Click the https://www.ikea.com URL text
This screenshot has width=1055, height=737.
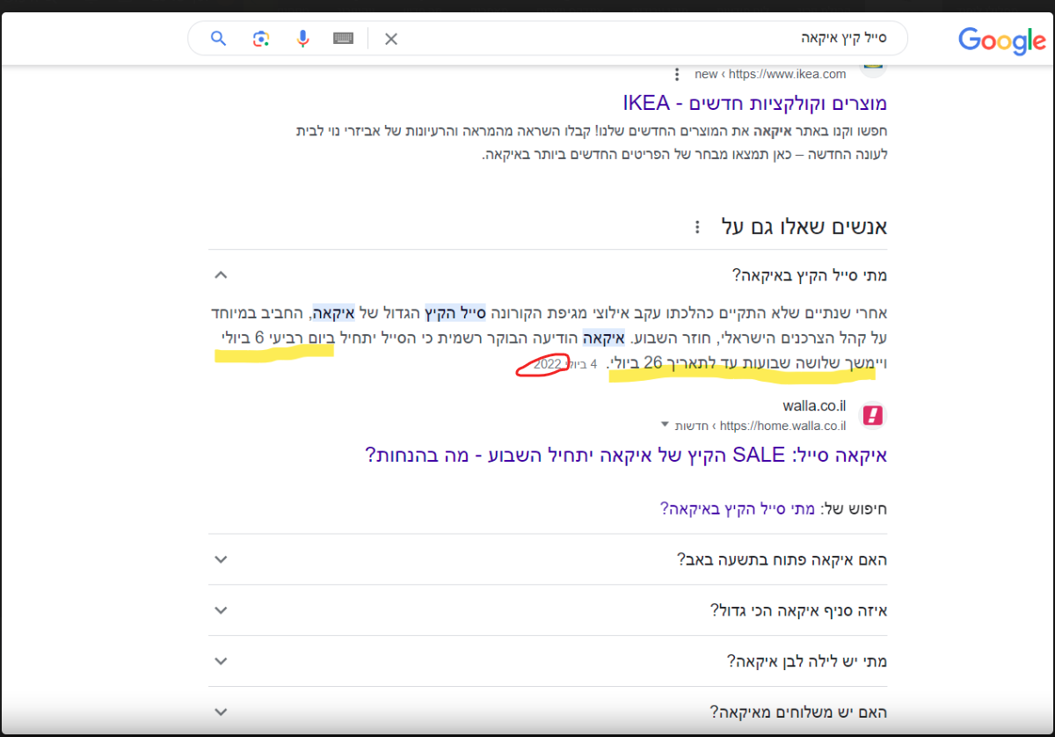click(787, 74)
